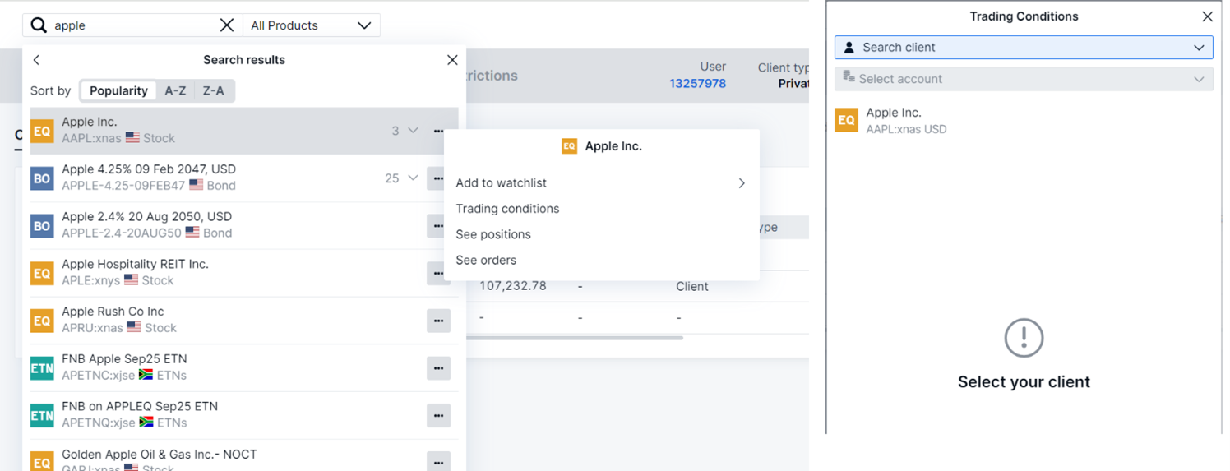
Task: Clear the 'apple' search text
Action: pos(227,25)
